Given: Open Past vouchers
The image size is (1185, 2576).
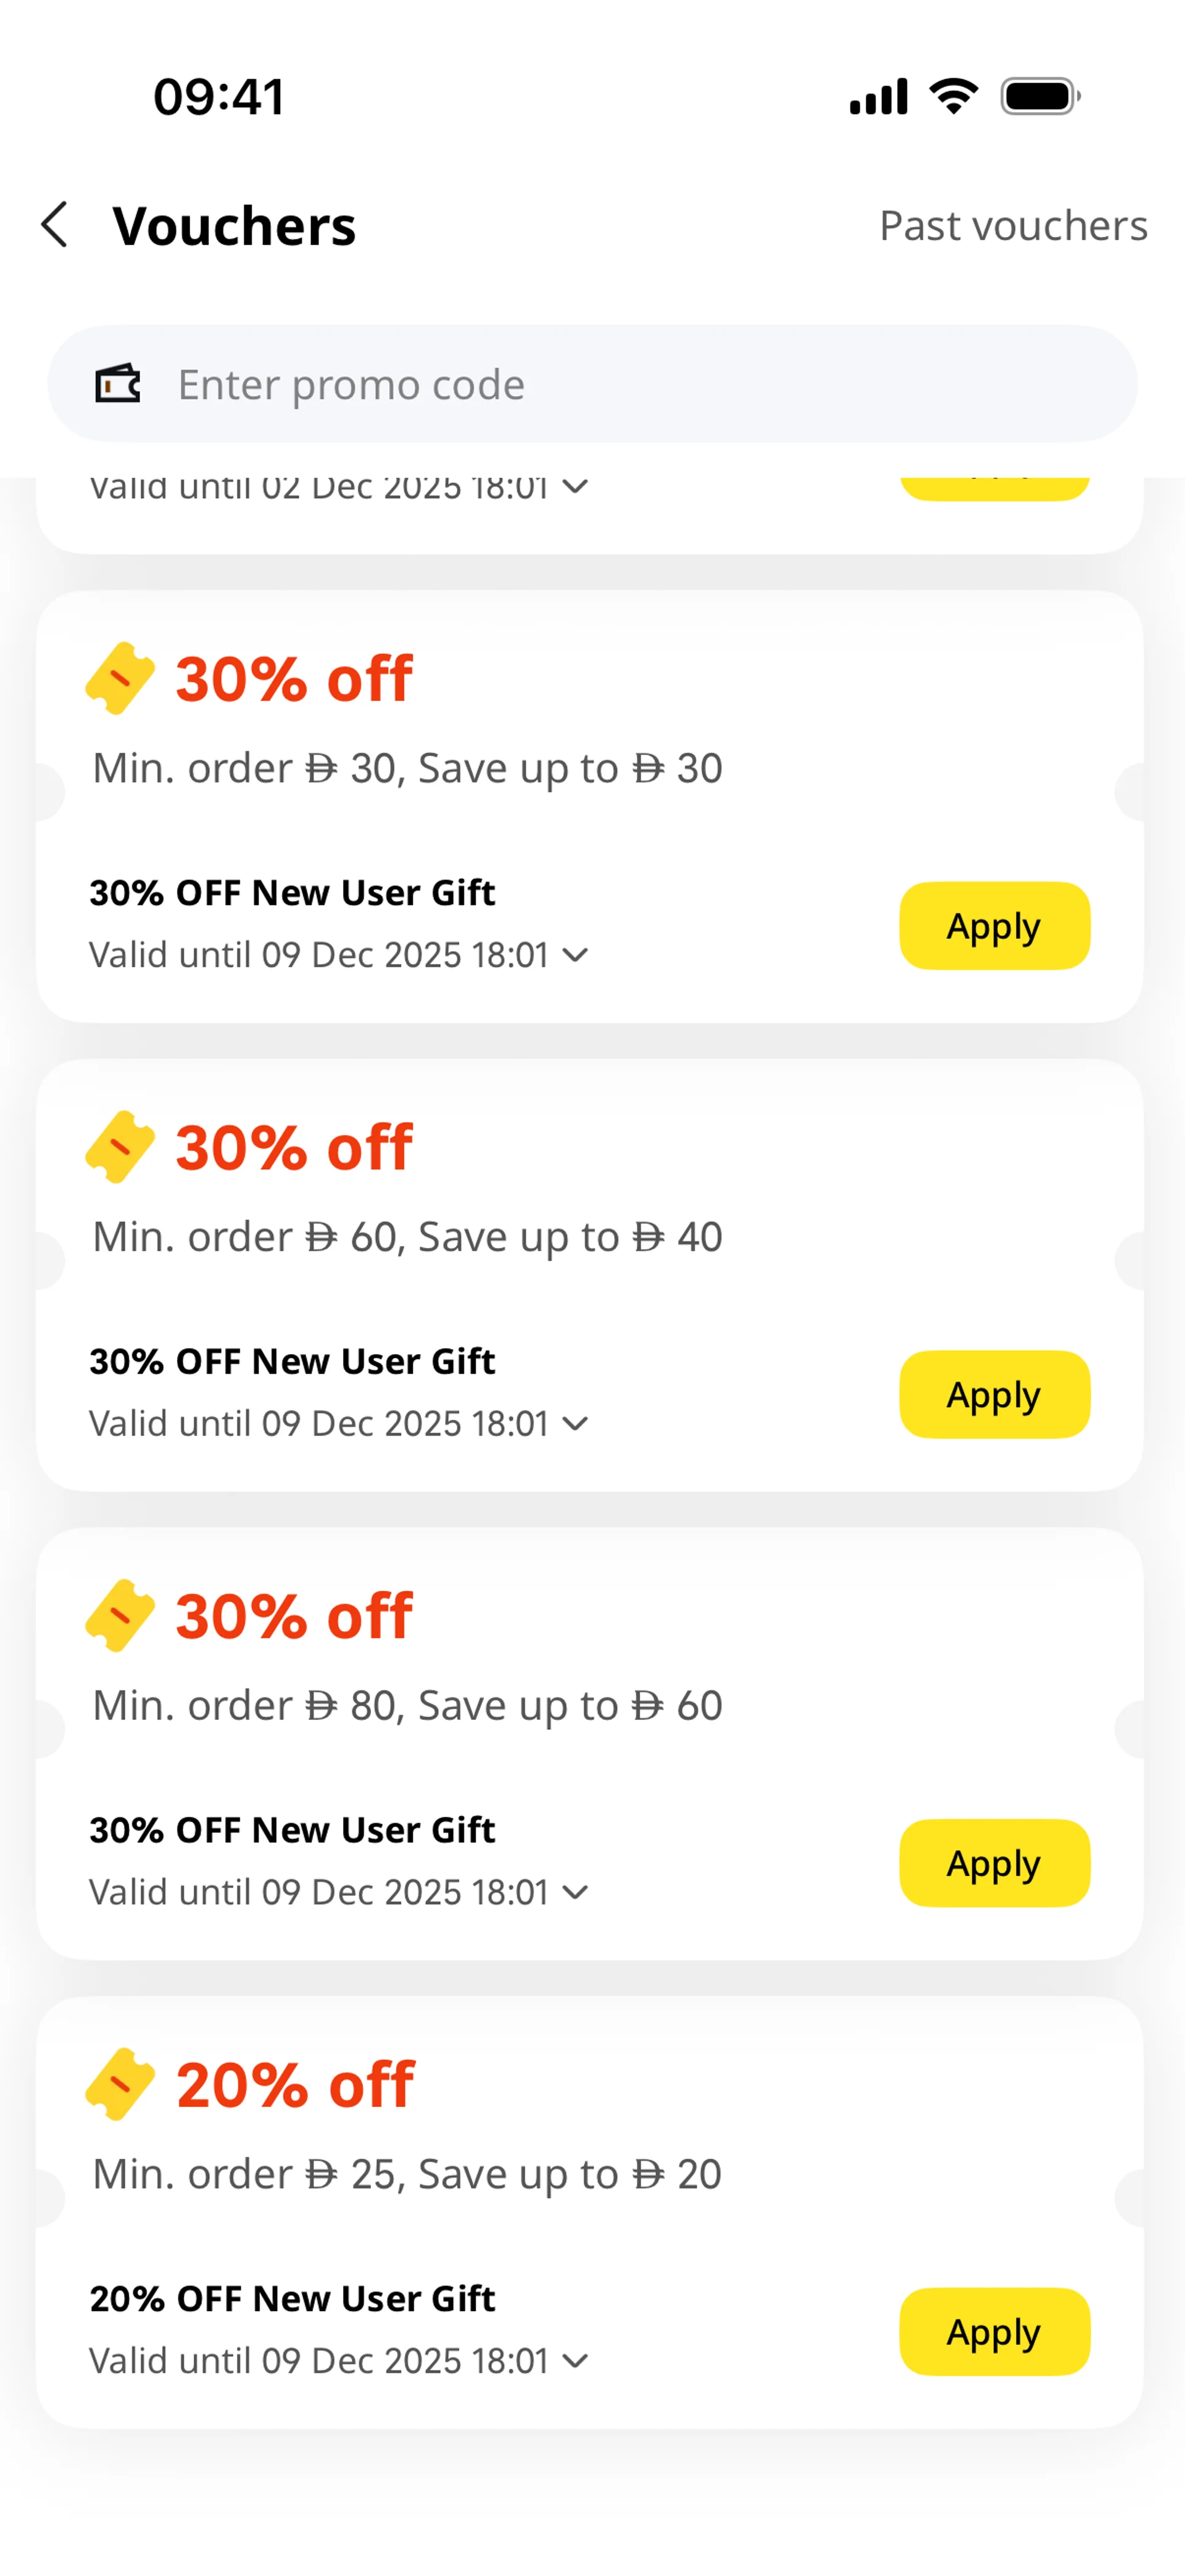Looking at the screenshot, I should 1013,226.
